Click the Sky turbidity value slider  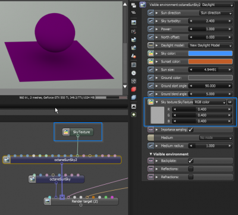pos(210,21)
